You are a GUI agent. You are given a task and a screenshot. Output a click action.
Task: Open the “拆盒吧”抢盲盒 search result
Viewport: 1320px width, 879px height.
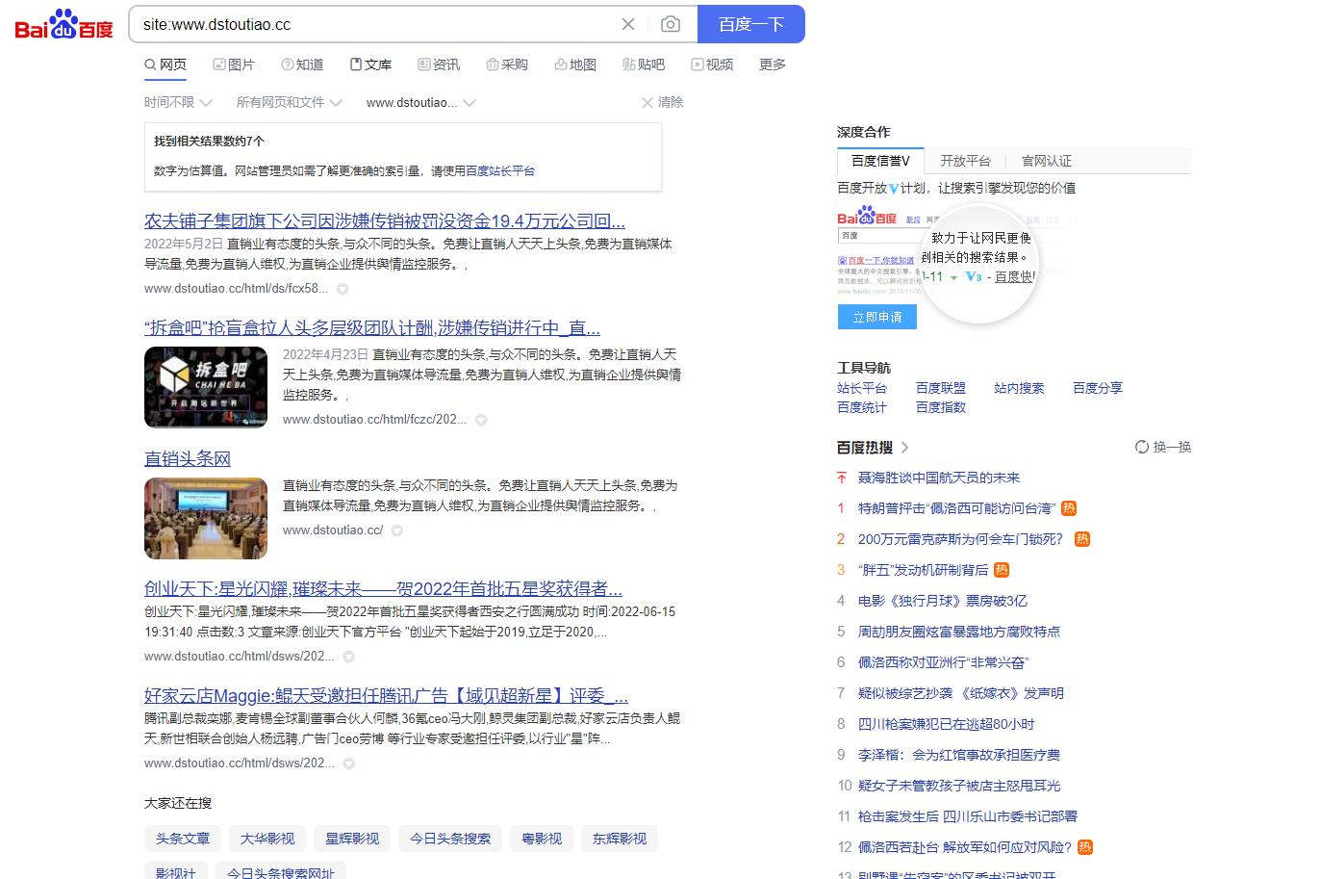click(x=372, y=328)
